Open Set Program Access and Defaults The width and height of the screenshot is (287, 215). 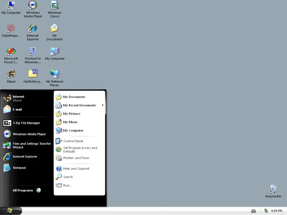79,149
